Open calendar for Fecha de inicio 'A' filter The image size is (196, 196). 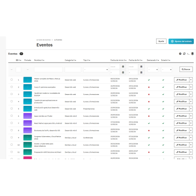123,72
